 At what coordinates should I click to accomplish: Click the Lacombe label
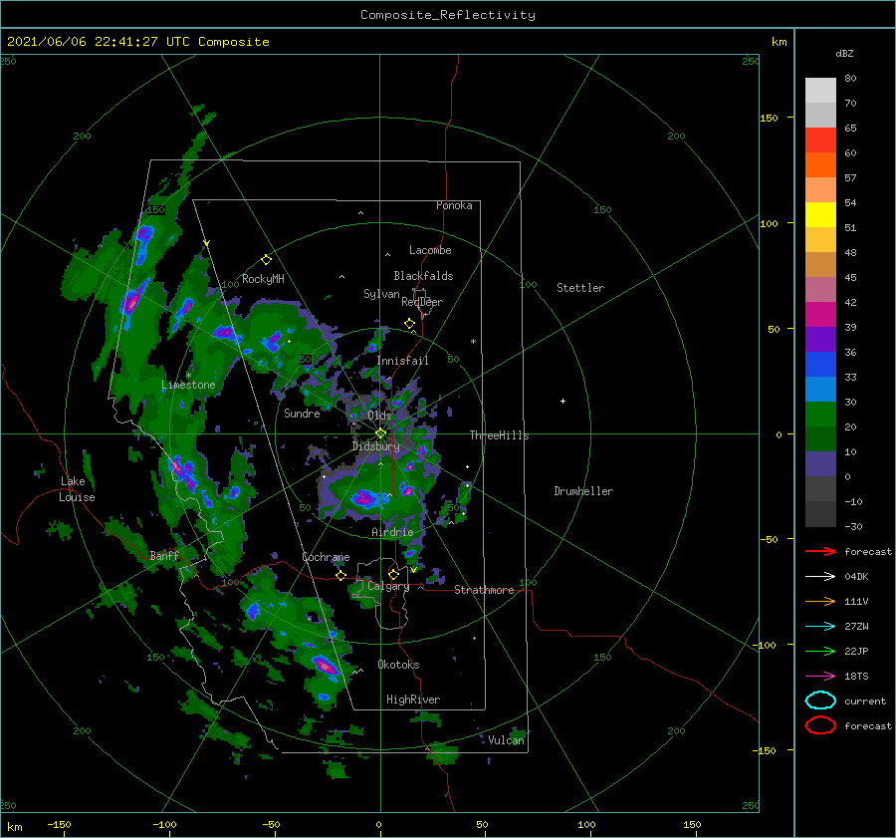[x=430, y=250]
